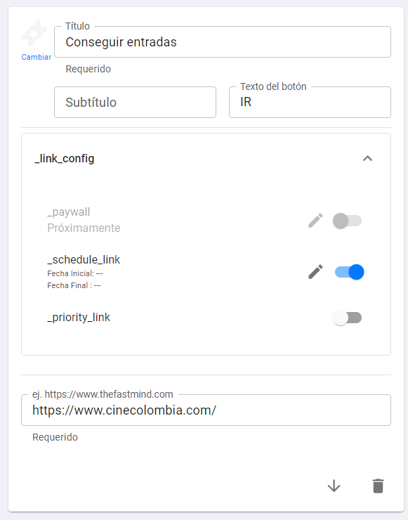Move link down with the arrow icon
This screenshot has width=408, height=520.
coord(334,486)
